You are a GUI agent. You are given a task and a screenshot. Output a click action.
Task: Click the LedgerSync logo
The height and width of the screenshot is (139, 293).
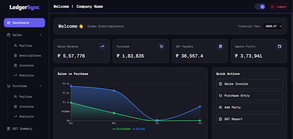click(x=25, y=7)
